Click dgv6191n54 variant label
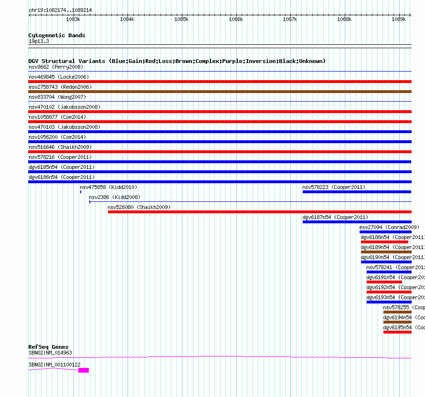Viewport: 425px width, 397px height. point(395,277)
